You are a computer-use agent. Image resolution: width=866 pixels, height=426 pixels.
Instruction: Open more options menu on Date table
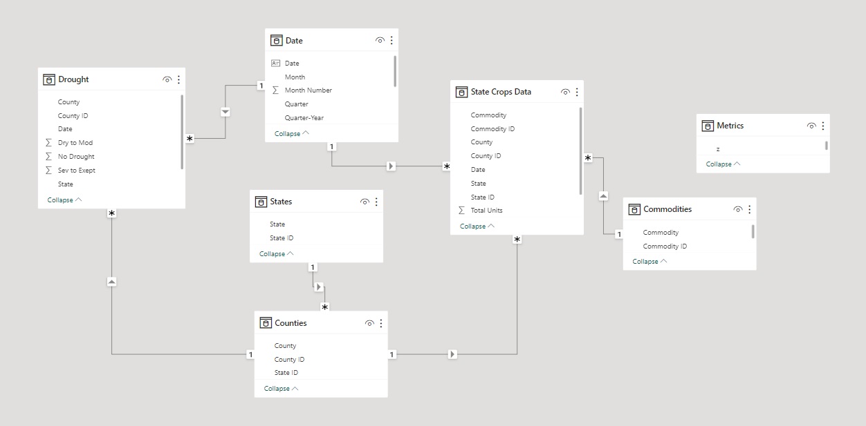click(391, 41)
